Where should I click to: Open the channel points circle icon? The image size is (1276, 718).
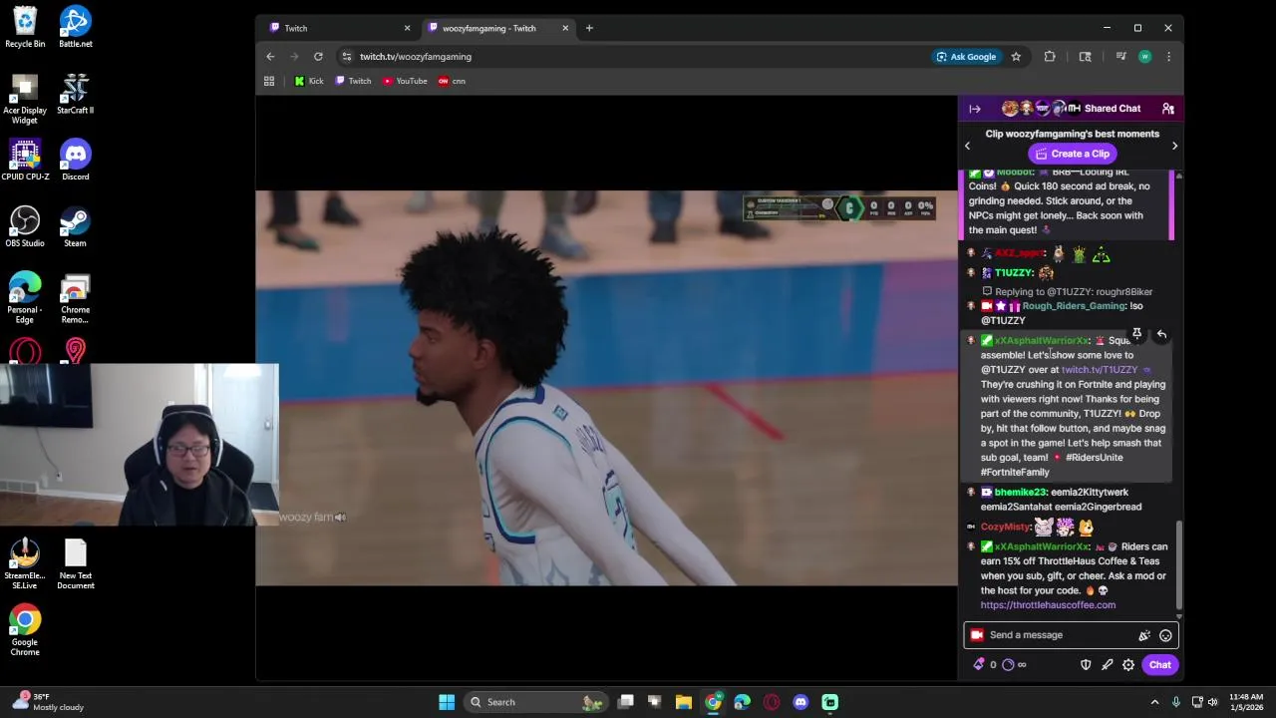click(1008, 665)
